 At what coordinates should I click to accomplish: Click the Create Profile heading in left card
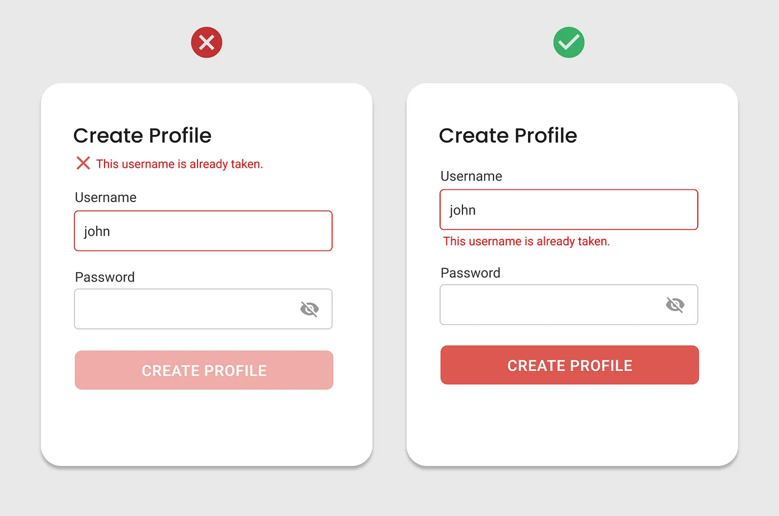pos(142,136)
